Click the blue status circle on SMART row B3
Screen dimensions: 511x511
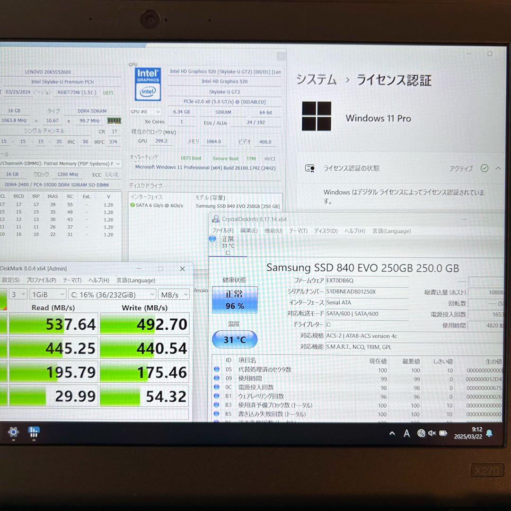pos(216,405)
